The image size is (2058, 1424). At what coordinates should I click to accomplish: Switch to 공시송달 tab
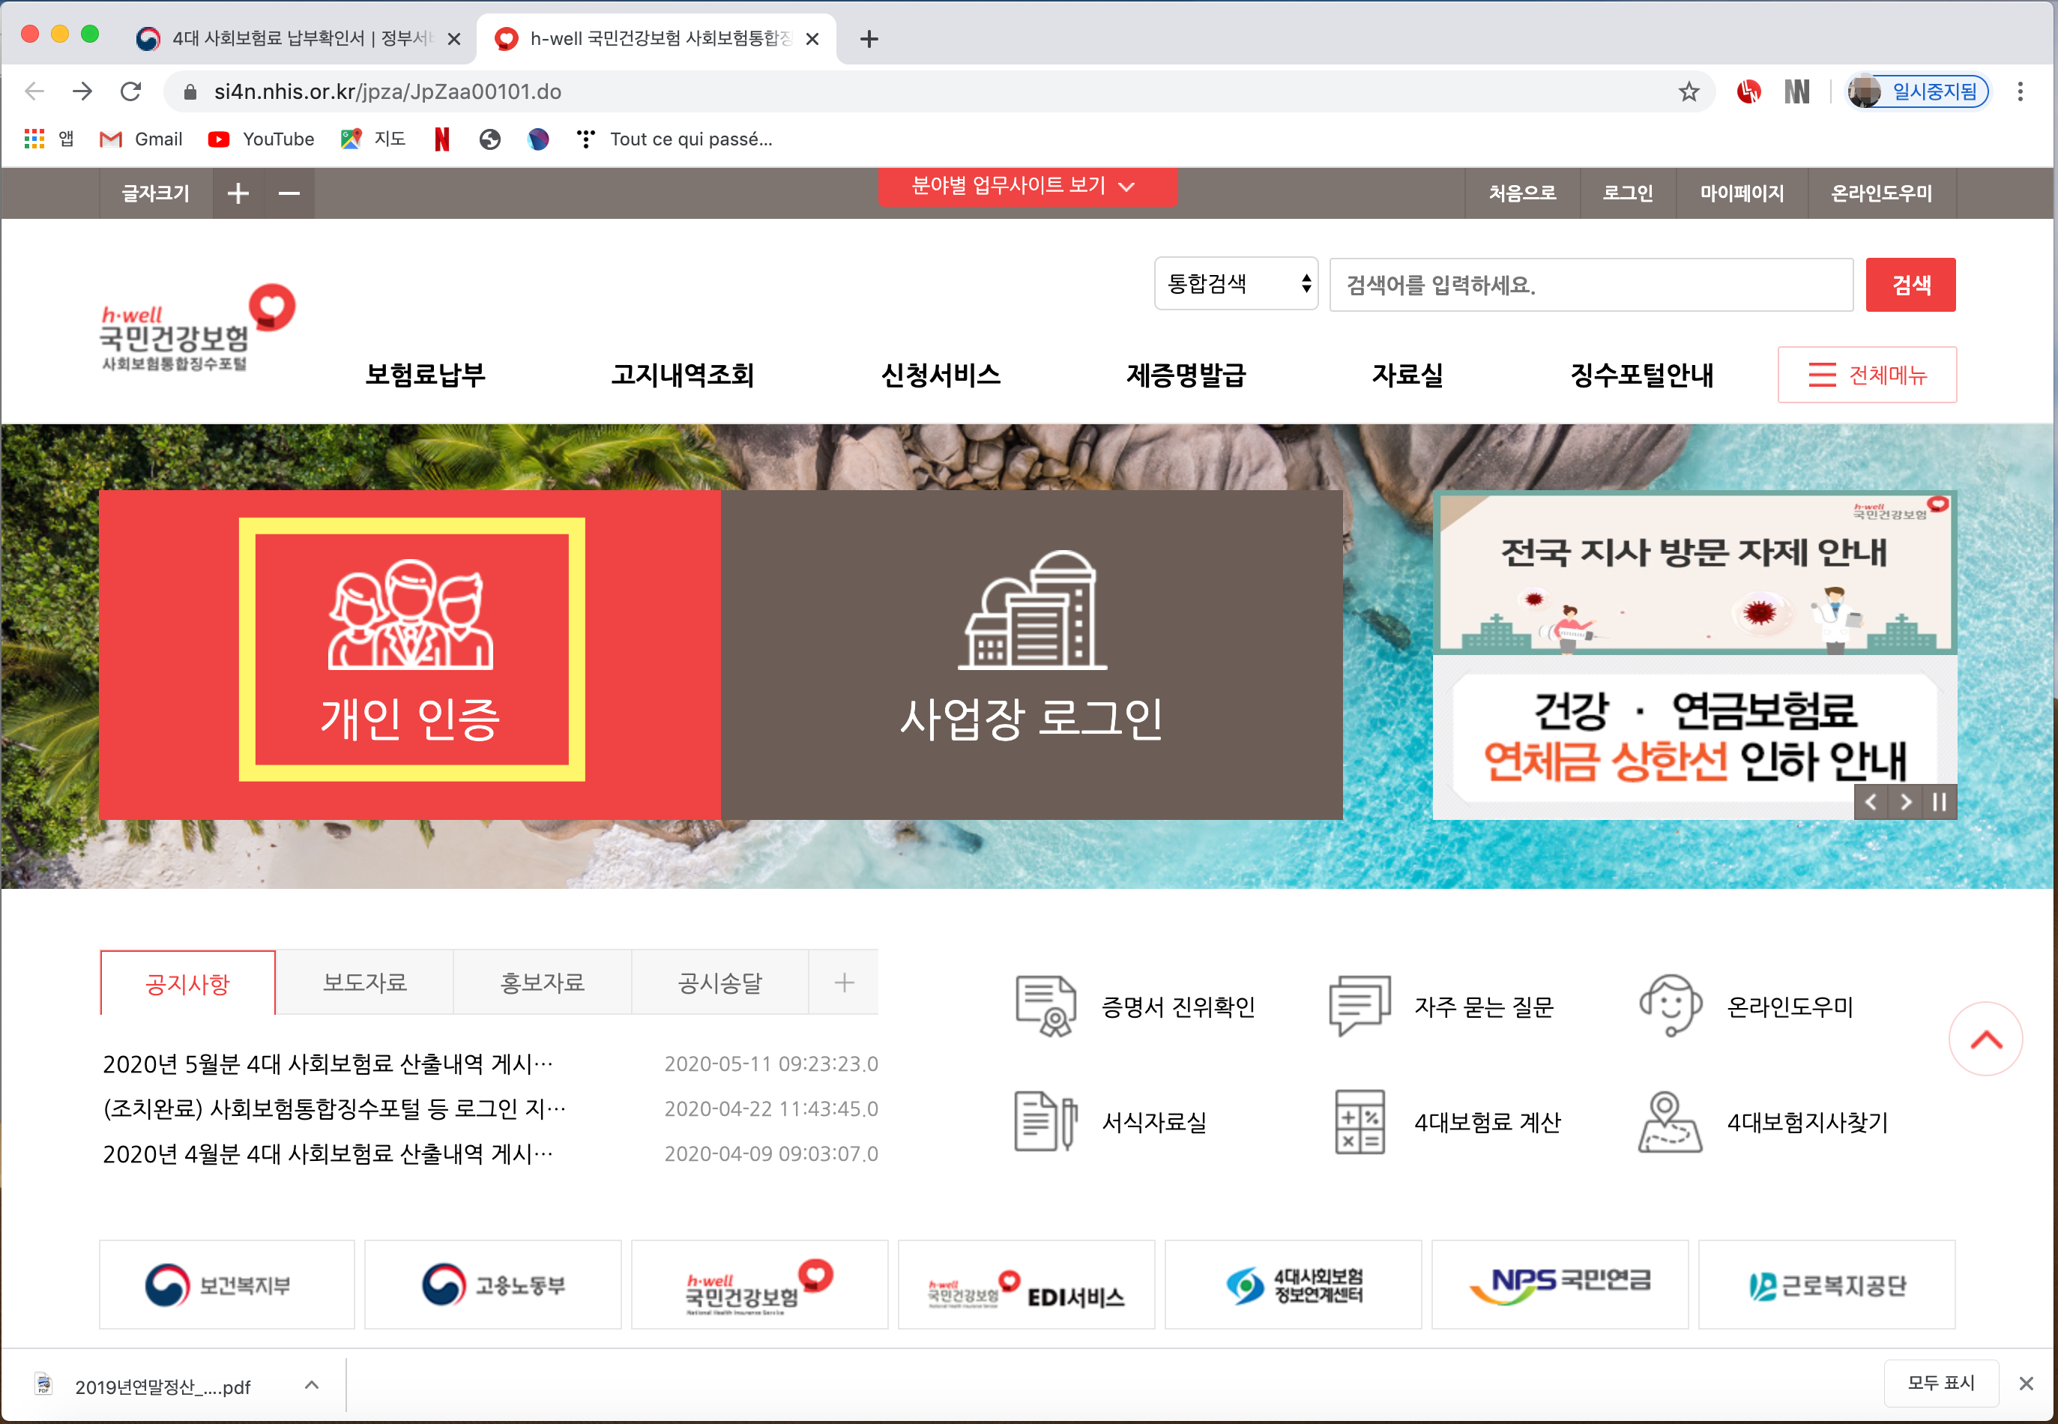(720, 983)
